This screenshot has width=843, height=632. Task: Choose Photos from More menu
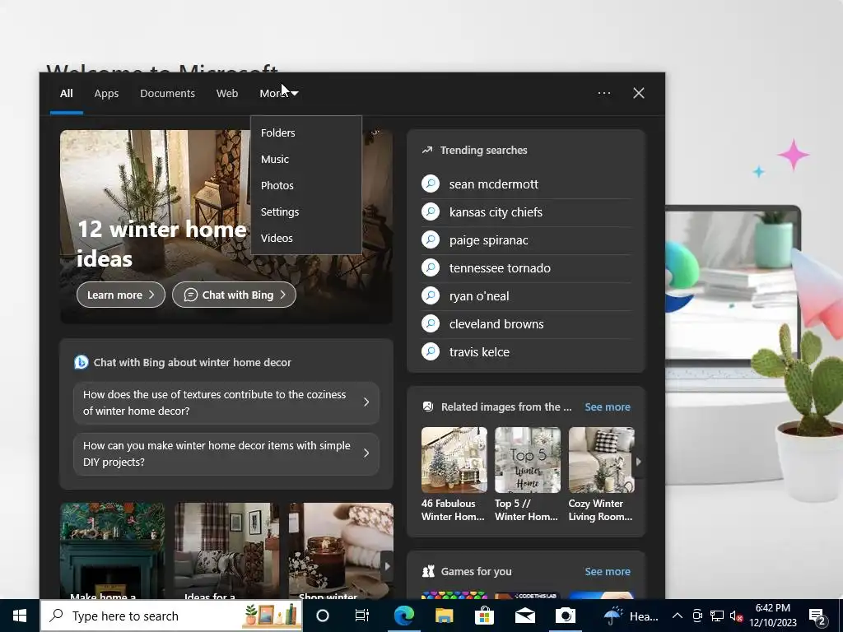(306, 185)
